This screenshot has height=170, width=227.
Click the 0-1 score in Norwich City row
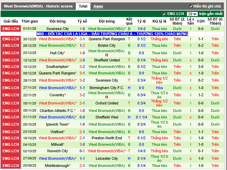[x=82, y=151]
